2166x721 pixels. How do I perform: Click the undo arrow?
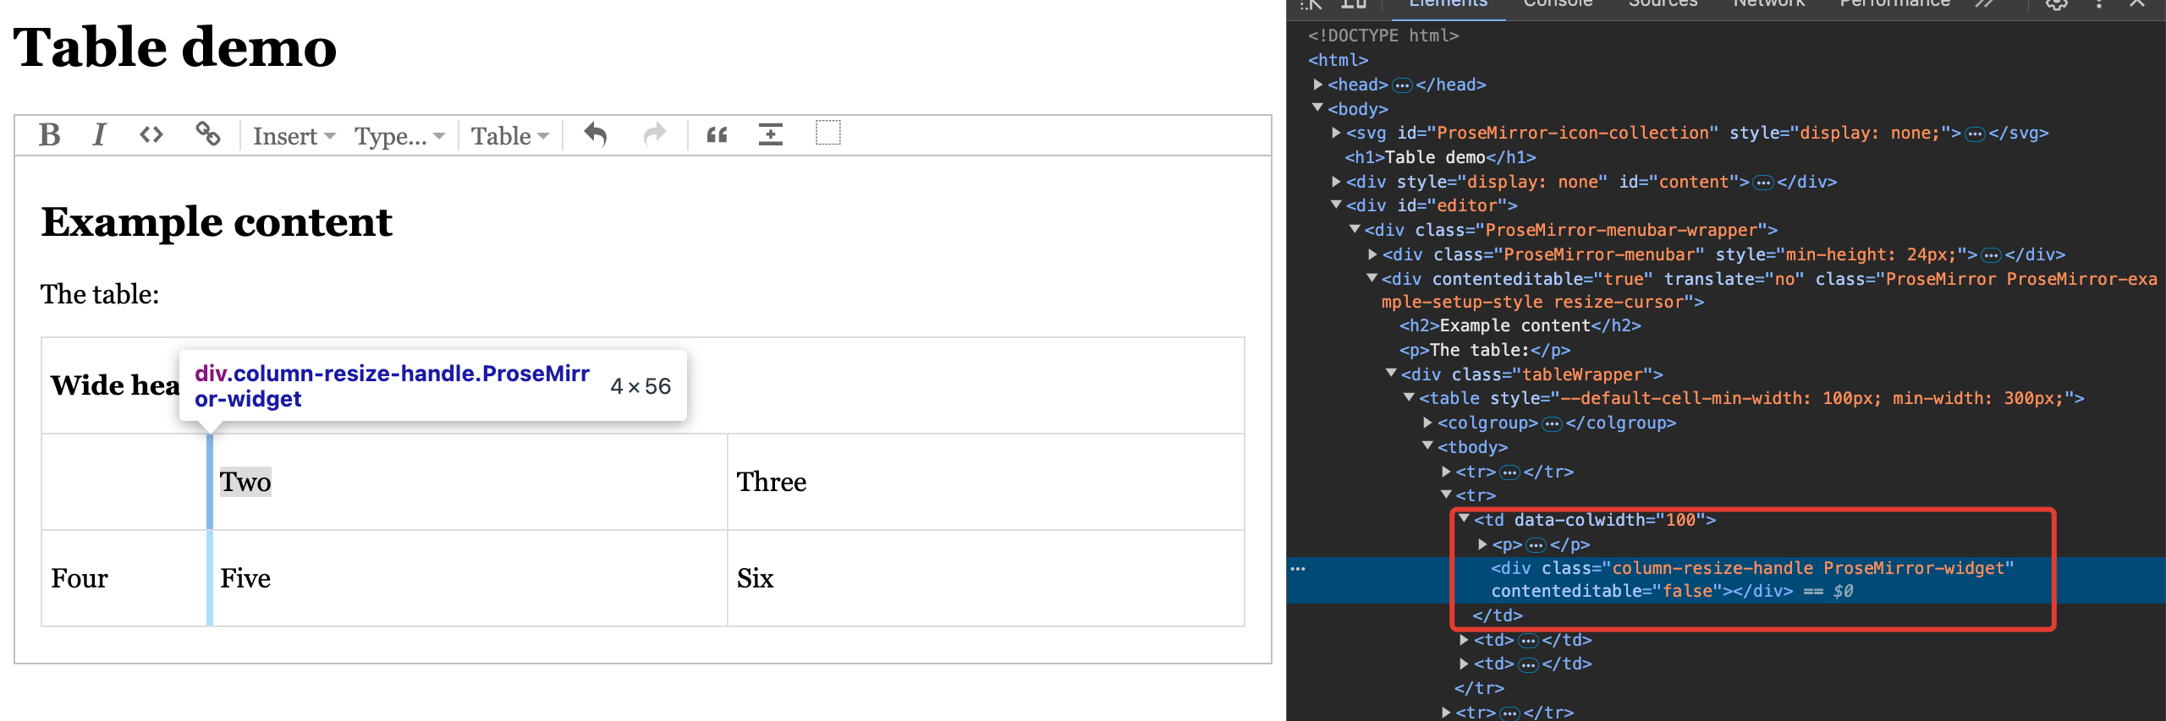point(596,135)
